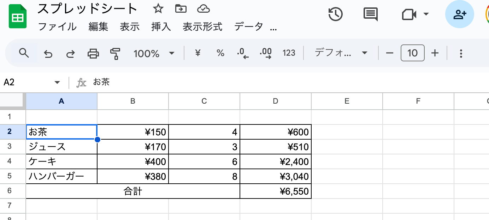Click the font size field showing 10
This screenshot has width=489, height=220.
click(412, 53)
